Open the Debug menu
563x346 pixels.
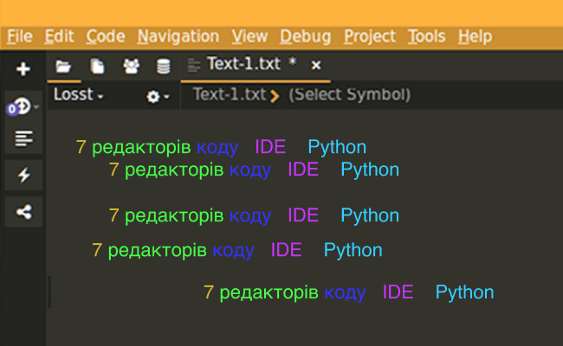pos(305,36)
